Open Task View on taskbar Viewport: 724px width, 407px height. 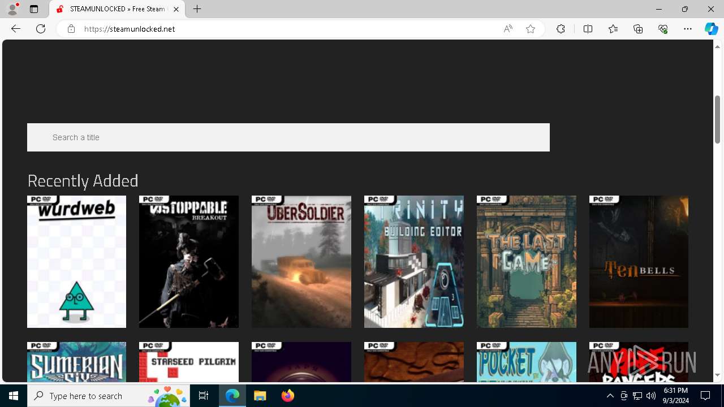coord(204,396)
